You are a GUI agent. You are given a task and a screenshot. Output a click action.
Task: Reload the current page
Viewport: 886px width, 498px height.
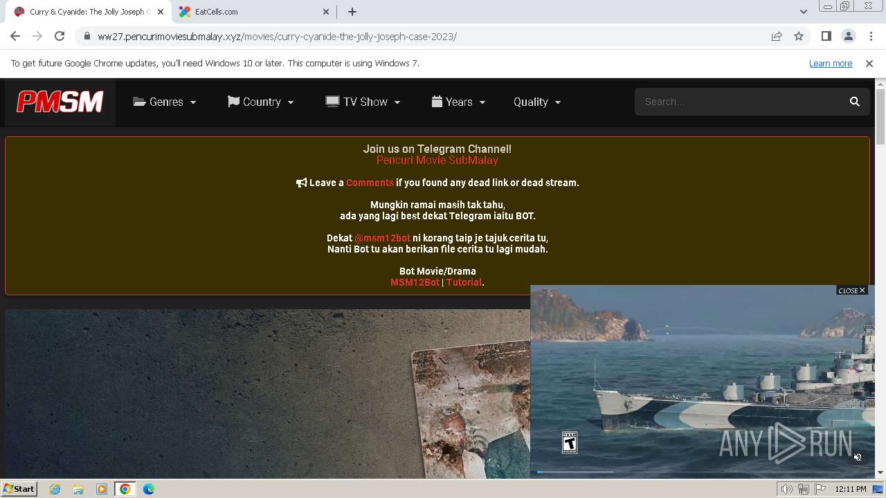point(60,36)
